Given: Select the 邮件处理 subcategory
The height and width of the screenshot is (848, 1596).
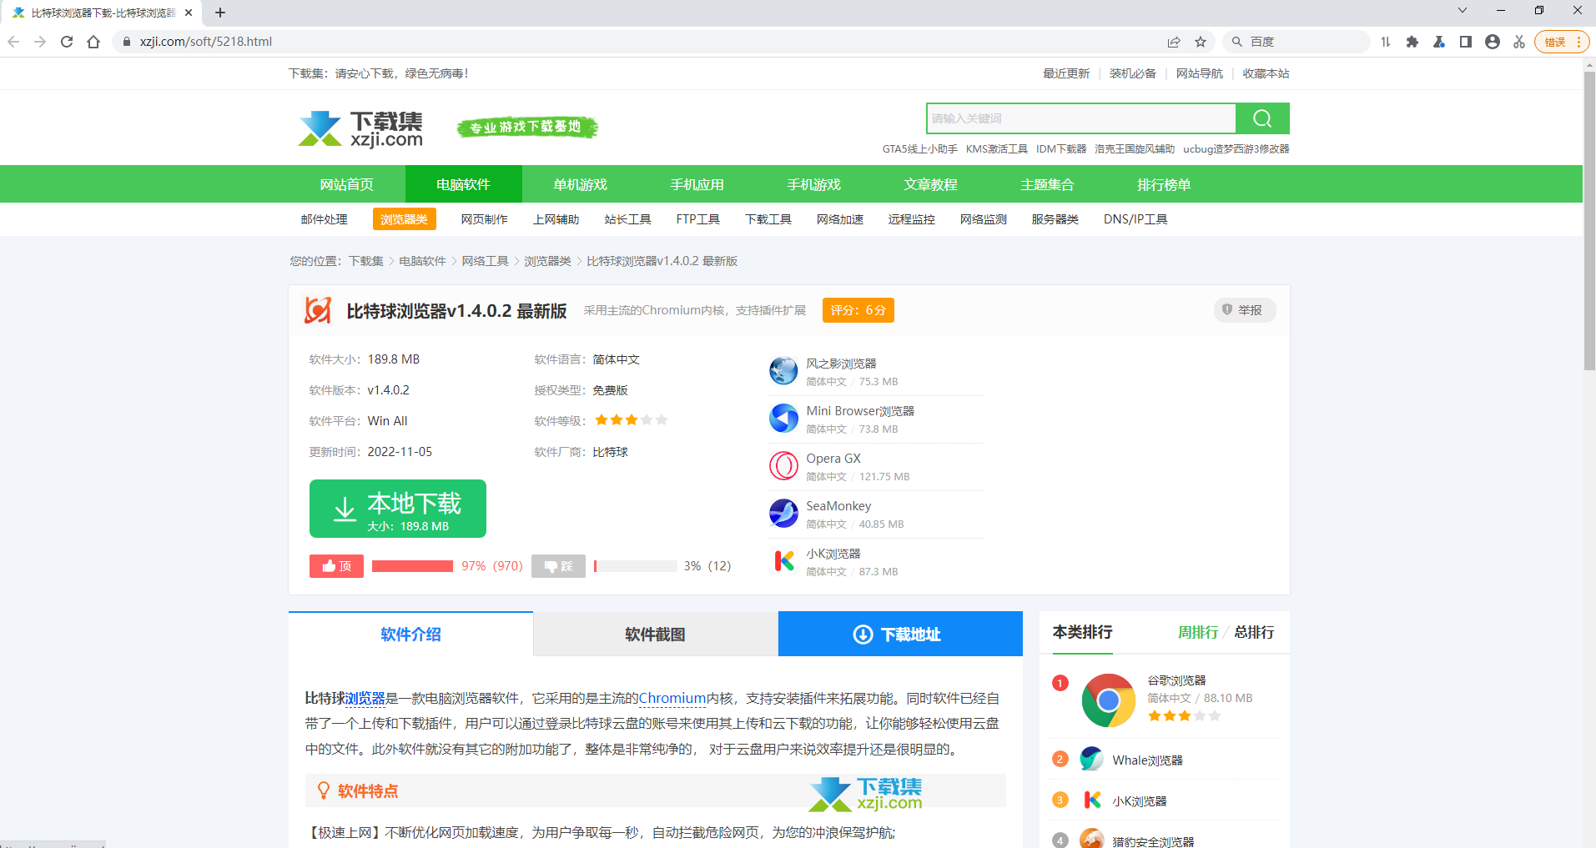Looking at the screenshot, I should click(x=325, y=219).
